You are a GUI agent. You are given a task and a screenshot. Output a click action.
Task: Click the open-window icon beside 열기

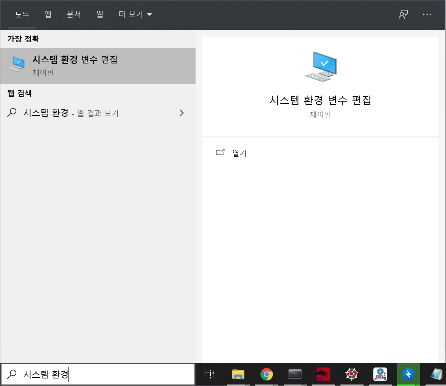[x=220, y=153]
